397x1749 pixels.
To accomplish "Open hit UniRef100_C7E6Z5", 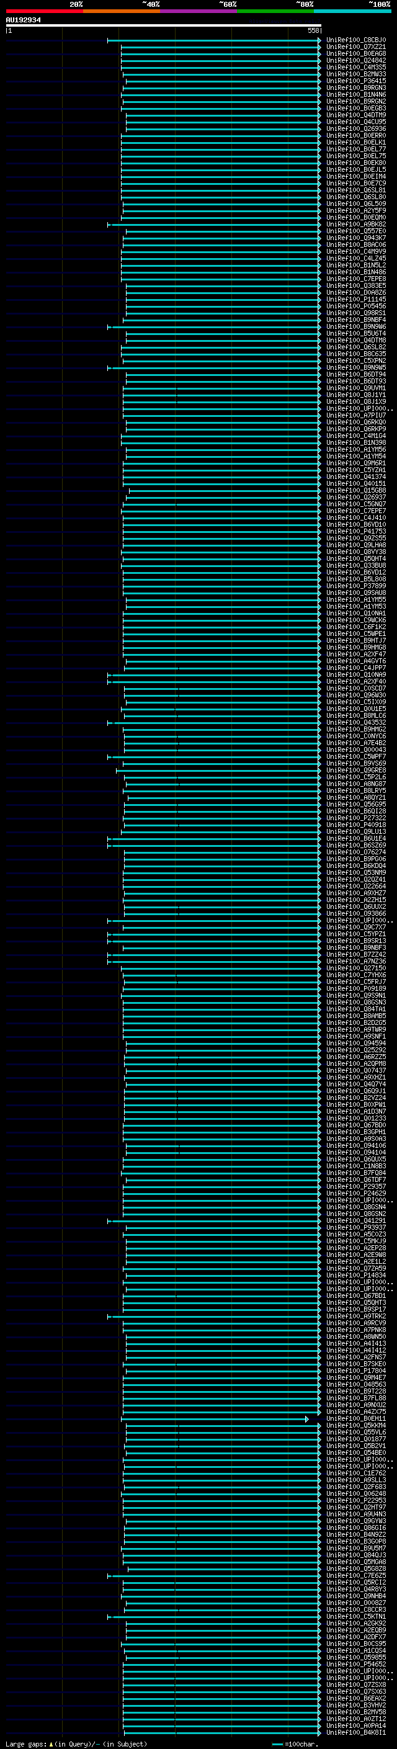I will (355, 1576).
